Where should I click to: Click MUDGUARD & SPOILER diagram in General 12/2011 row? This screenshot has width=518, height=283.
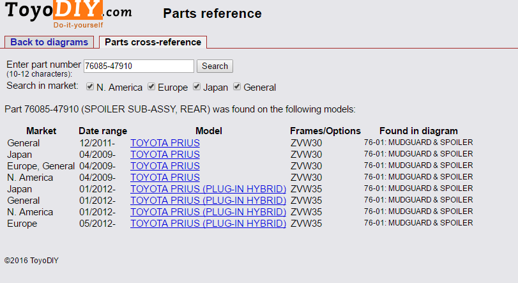418,142
